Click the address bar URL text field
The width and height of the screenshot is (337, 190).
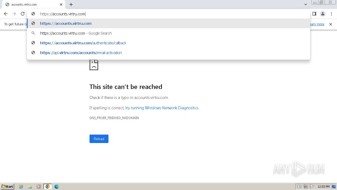pos(168,14)
